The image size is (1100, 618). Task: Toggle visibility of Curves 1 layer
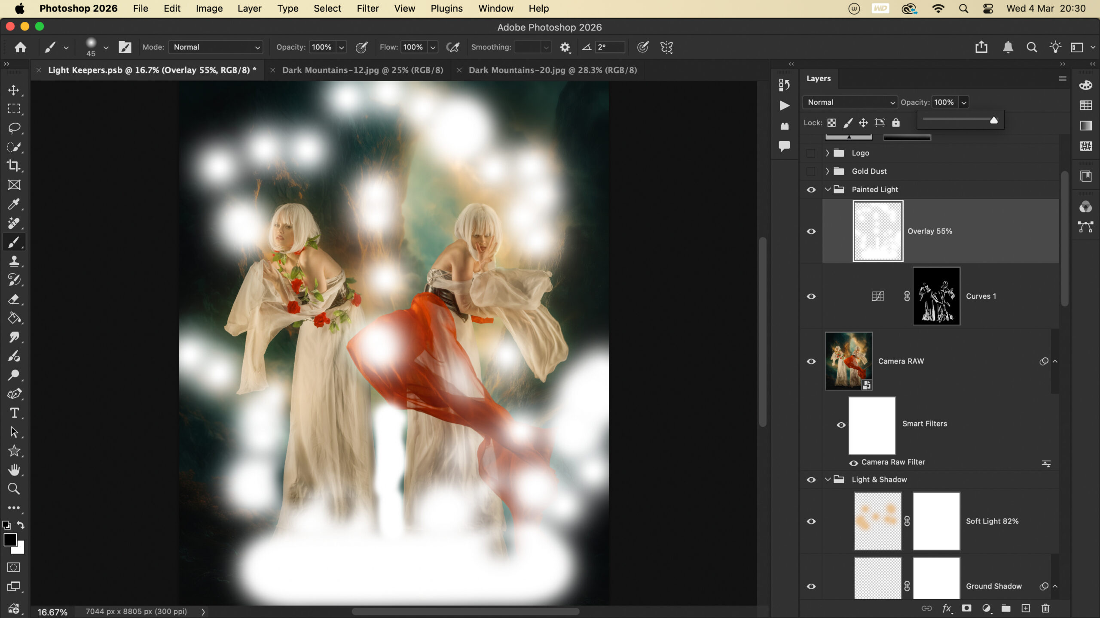click(811, 297)
